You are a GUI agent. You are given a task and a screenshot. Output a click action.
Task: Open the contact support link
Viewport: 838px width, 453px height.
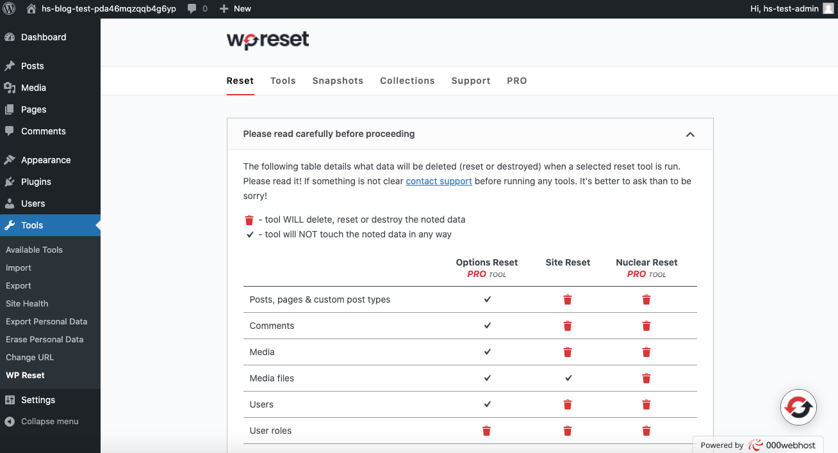439,181
